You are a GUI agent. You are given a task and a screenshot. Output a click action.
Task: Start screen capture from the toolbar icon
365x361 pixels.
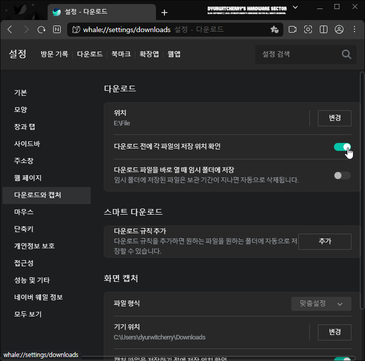[308, 30]
